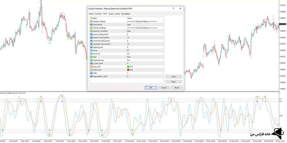Select the chart_theme value Light
The image size is (287, 143).
click(129, 25)
